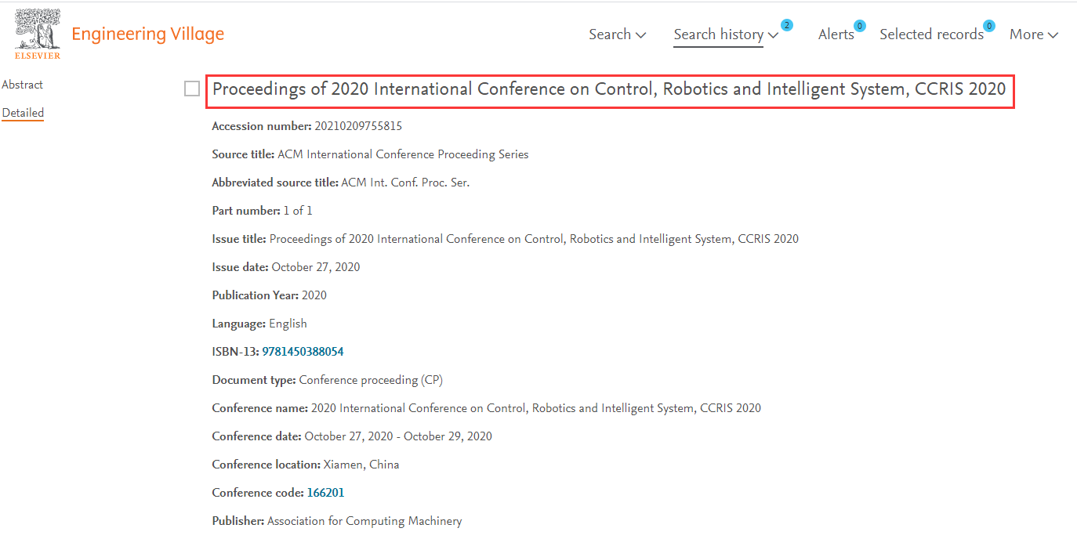Click the Search history count badge
Screen dimensions: 1077x539
tap(786, 25)
